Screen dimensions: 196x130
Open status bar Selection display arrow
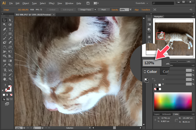coord(90,128)
